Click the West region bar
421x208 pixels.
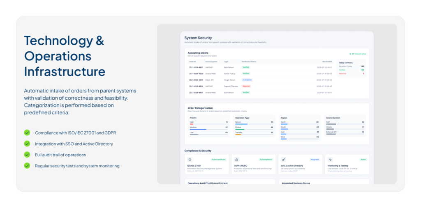click(x=284, y=139)
